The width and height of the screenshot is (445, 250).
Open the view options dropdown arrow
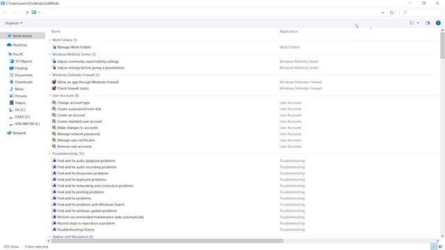[x=418, y=23]
